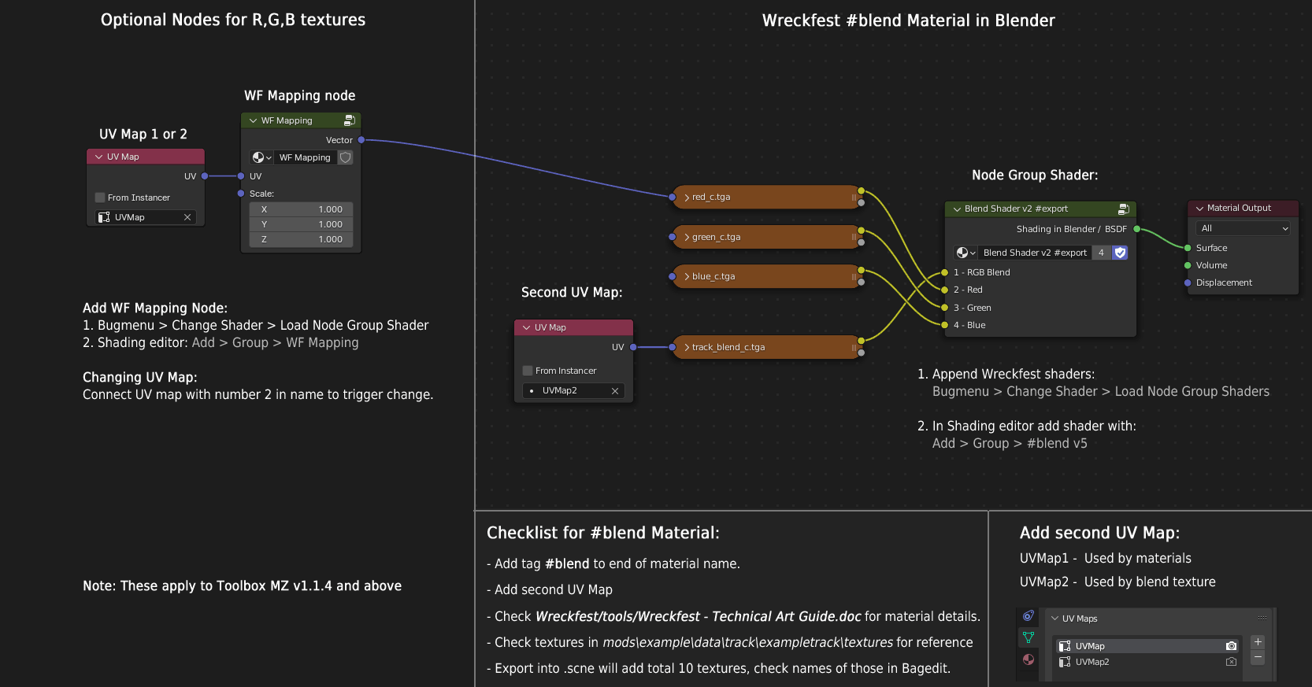The width and height of the screenshot is (1312, 687).
Task: Enable From Instancer on the second UV Map node
Action: (x=528, y=371)
